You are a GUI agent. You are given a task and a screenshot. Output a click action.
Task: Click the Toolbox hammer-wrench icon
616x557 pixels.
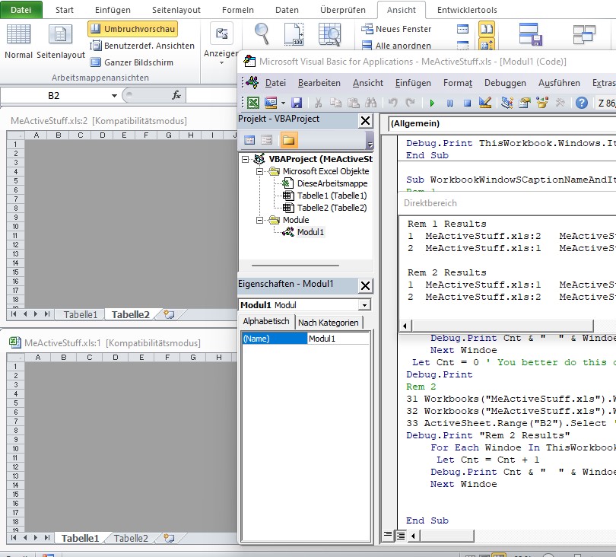tap(560, 103)
